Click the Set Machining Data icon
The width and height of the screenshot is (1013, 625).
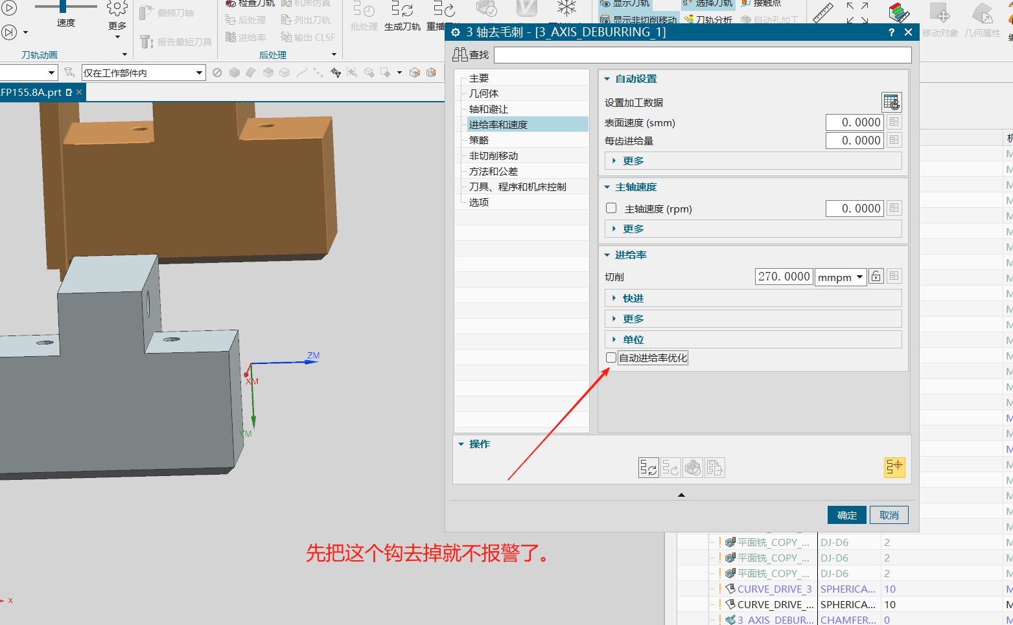tap(891, 102)
